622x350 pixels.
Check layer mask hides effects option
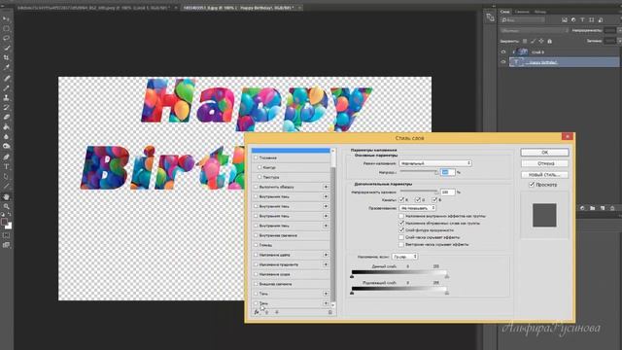point(401,237)
